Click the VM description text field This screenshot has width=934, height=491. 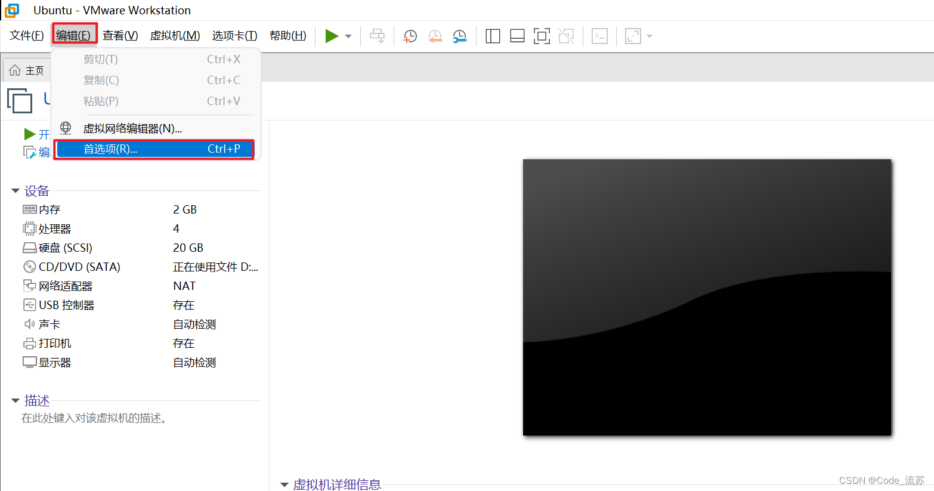coord(94,418)
